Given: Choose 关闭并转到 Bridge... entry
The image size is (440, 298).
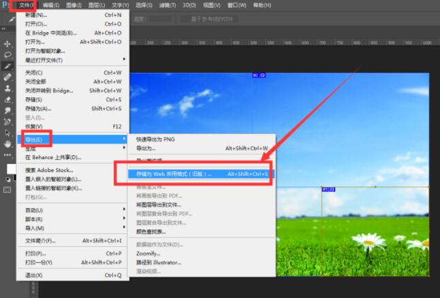Looking at the screenshot, I should click(x=73, y=90).
